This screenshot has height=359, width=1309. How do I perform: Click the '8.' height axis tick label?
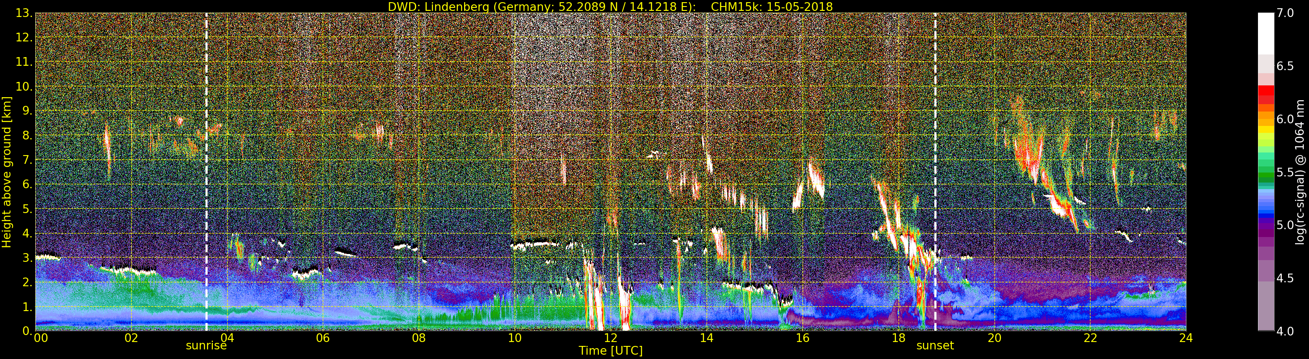click(x=27, y=135)
